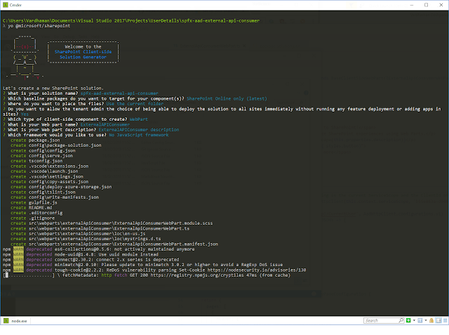Image resolution: width=449 pixels, height=335 pixels.
Task: Click 'create tsconfig.json' line
Action: pyautogui.click(x=36, y=161)
